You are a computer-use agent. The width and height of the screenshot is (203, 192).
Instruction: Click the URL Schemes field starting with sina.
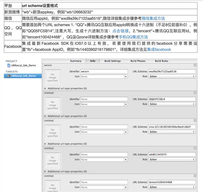(x=172, y=127)
